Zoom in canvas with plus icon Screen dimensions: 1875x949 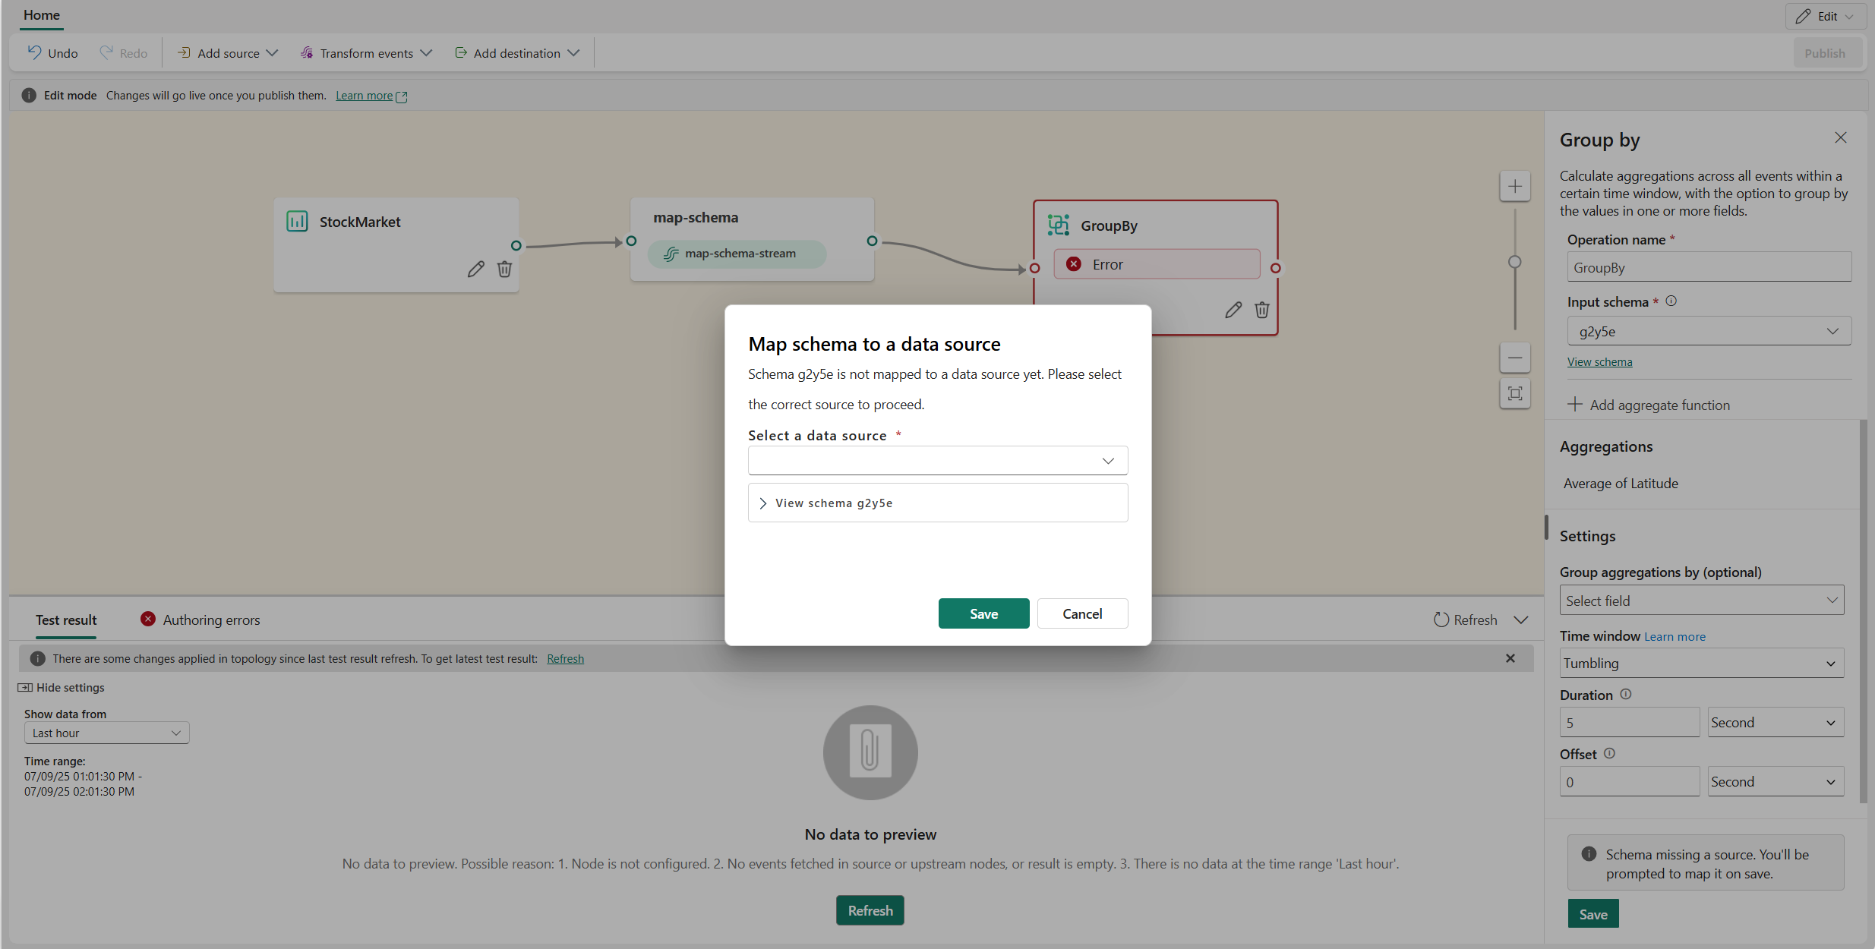coord(1514,187)
